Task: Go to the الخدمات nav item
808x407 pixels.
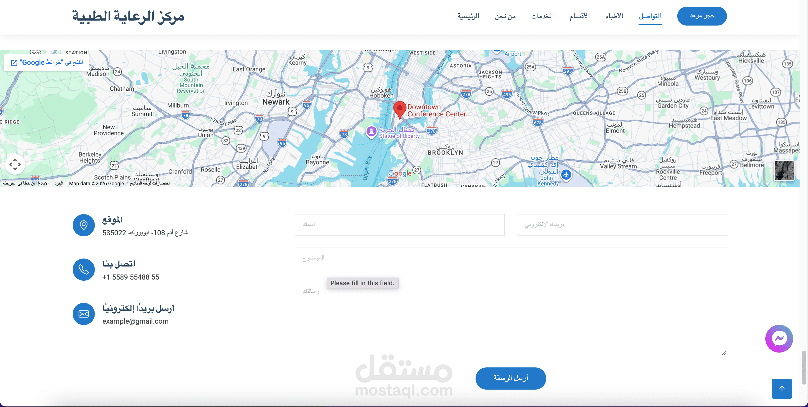Action: click(542, 16)
